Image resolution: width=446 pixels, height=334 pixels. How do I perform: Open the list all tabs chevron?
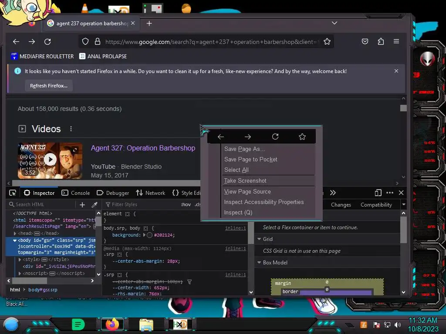coord(334,23)
